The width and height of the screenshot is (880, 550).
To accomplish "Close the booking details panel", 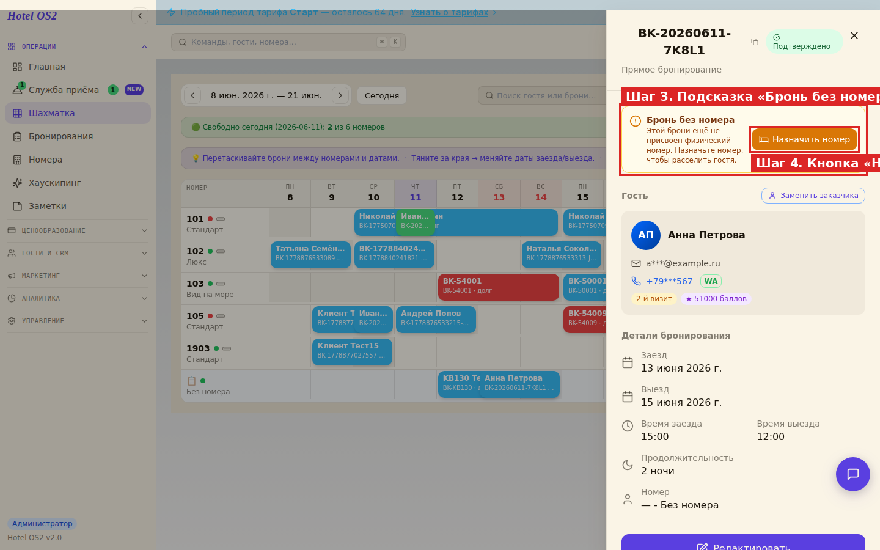I will tap(854, 35).
